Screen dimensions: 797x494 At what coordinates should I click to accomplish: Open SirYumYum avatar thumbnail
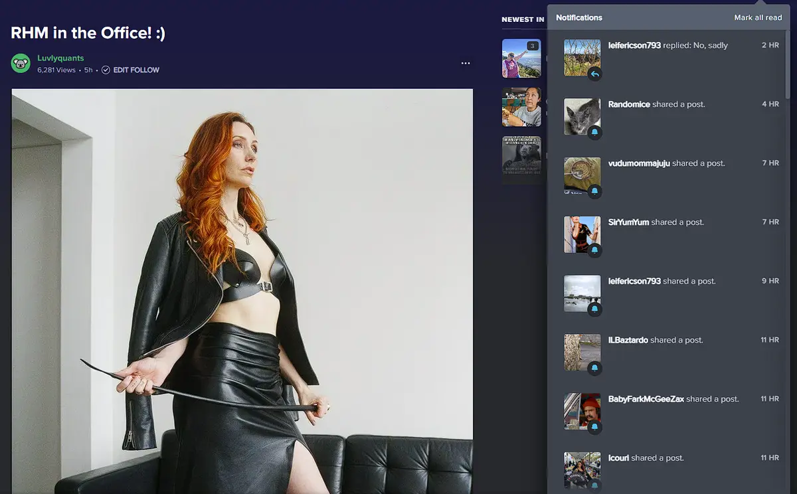[582, 235]
